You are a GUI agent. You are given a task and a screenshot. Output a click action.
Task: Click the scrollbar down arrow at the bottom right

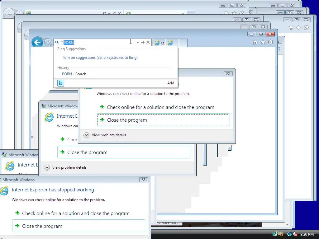coord(287,225)
